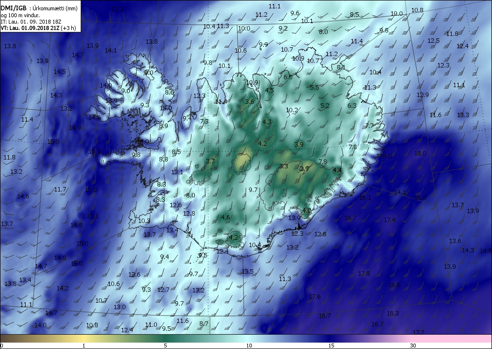Select the 'Úrkomumætti (mm)' header text
This screenshot has height=349, width=492.
(55, 8)
